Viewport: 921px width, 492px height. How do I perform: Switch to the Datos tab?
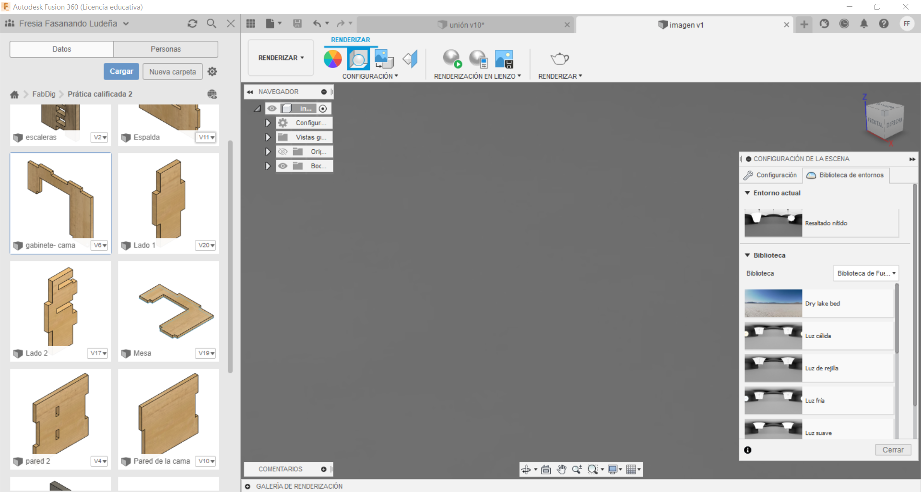[x=62, y=49]
